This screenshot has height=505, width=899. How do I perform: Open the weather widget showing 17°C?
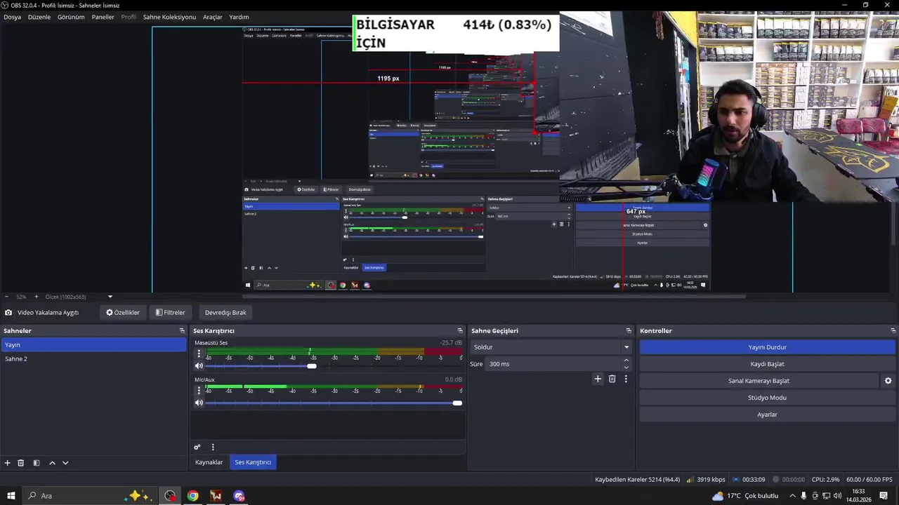pos(745,496)
